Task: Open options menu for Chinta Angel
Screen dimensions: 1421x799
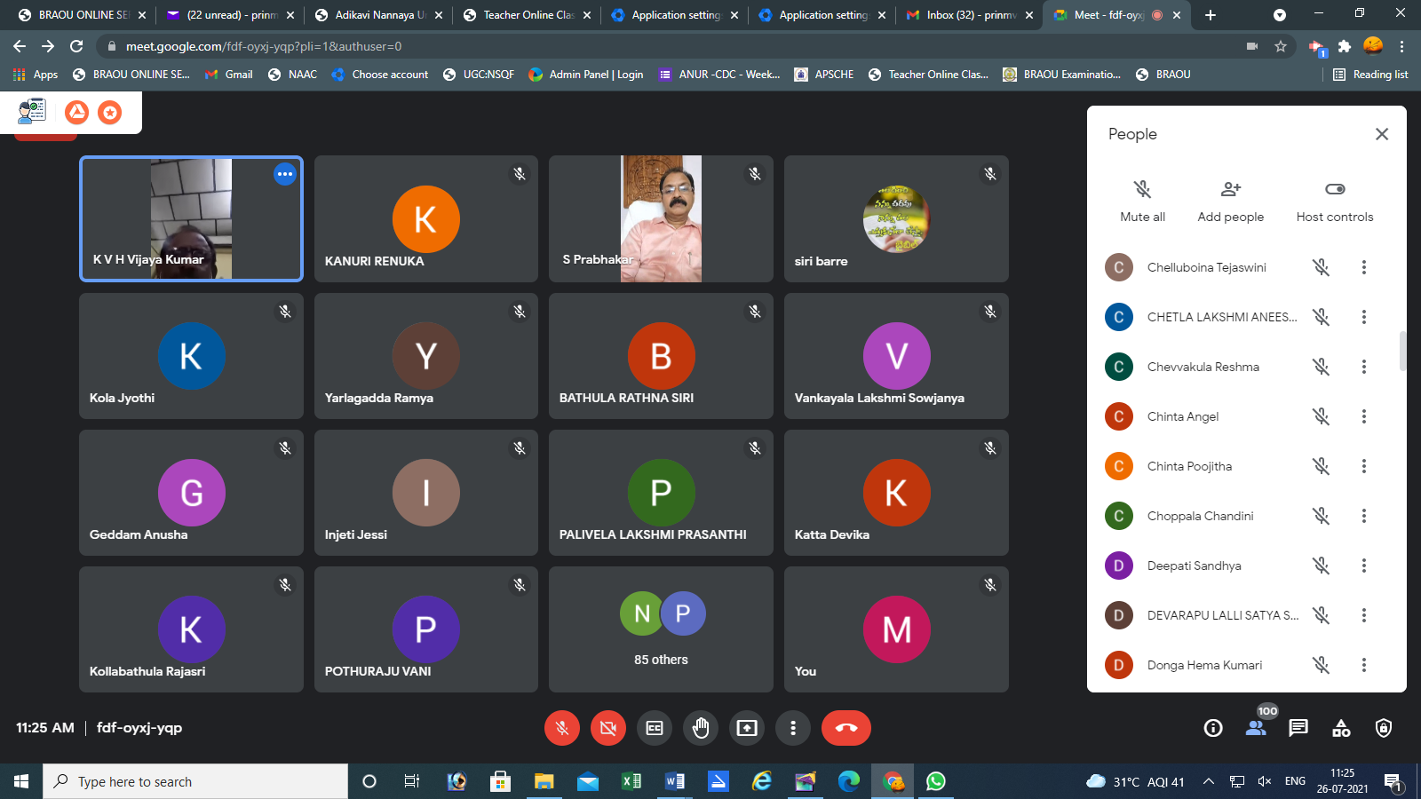Action: pos(1364,416)
